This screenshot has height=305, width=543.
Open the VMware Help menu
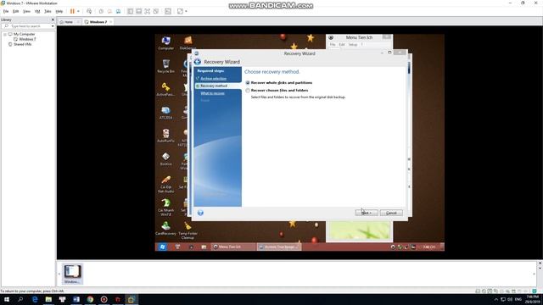click(59, 11)
